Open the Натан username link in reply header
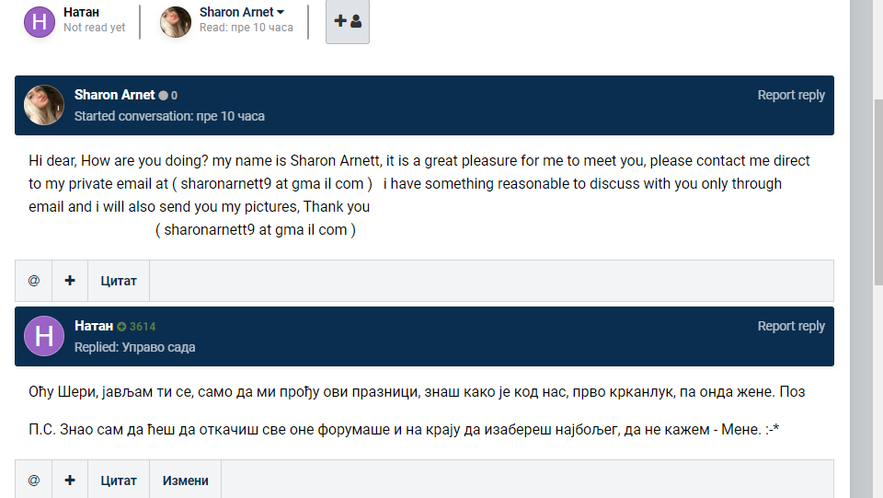 [x=94, y=326]
